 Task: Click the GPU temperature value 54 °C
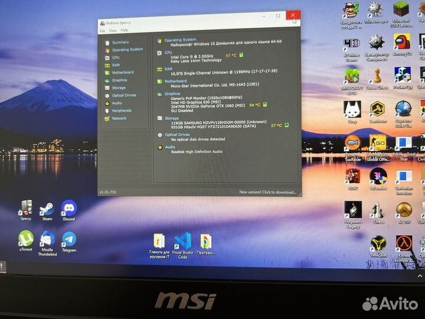(x=255, y=105)
